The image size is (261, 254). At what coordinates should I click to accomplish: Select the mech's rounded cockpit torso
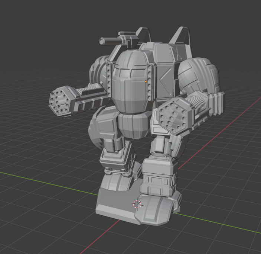click(130, 81)
